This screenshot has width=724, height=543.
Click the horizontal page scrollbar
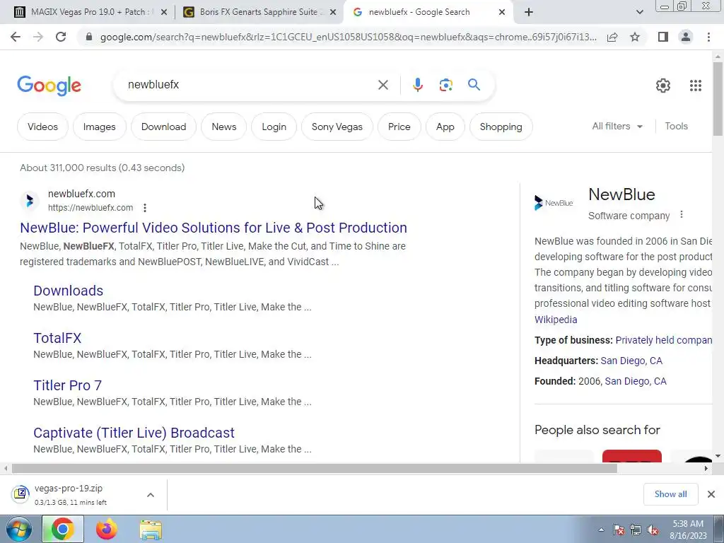pos(314,468)
